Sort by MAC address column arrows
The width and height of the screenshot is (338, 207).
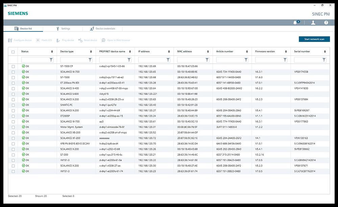pos(208,51)
